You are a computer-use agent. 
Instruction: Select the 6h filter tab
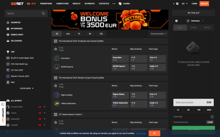click(x=90, y=34)
